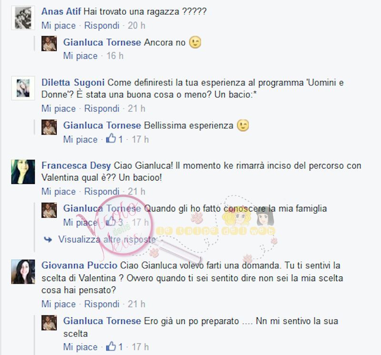Click Diletta Sugoni's avatar thumbnail
The height and width of the screenshot is (355, 381).
(23, 88)
